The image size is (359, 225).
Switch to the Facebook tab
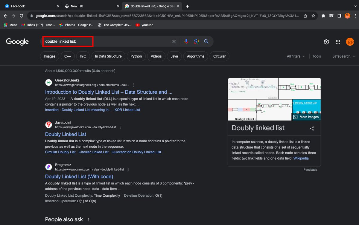pyautogui.click(x=31, y=6)
